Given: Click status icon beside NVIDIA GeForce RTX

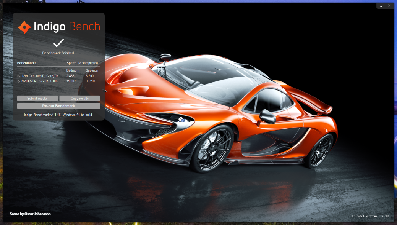Looking at the screenshot, I should [19, 81].
